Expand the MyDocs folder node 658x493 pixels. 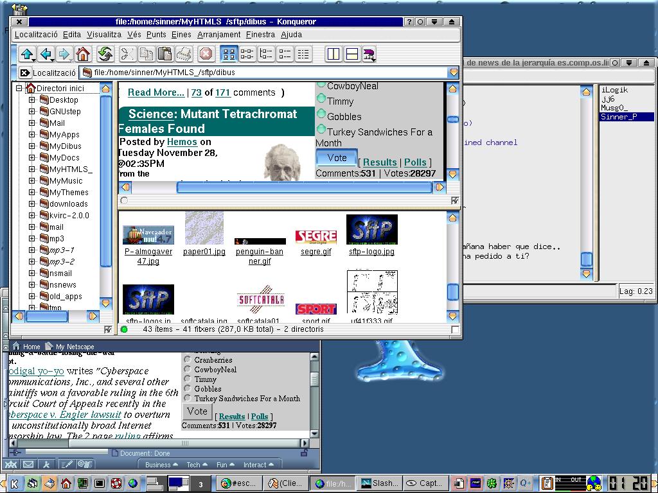32,158
